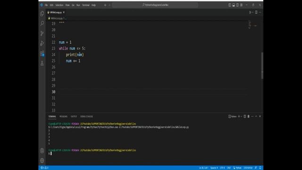302x170 pixels.
Task: Close the terminal panel
Action: point(260,117)
